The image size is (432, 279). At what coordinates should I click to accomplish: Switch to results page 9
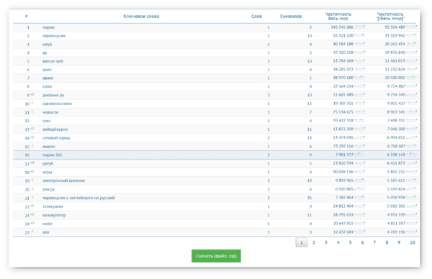click(399, 242)
